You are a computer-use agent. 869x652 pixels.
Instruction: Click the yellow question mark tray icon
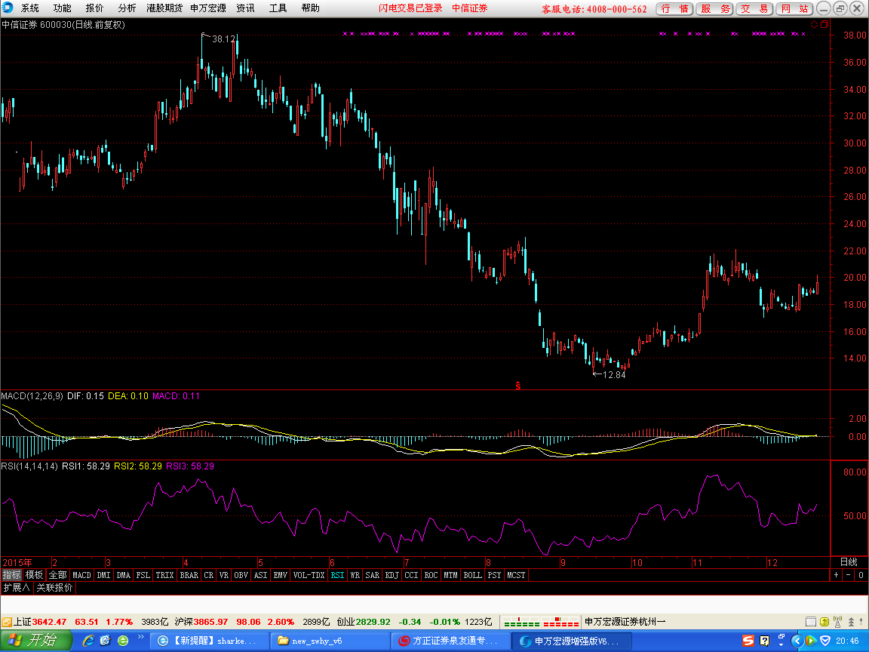[x=765, y=641]
